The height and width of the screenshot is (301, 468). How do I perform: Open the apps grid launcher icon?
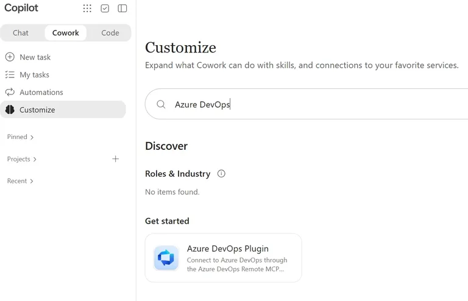click(87, 9)
